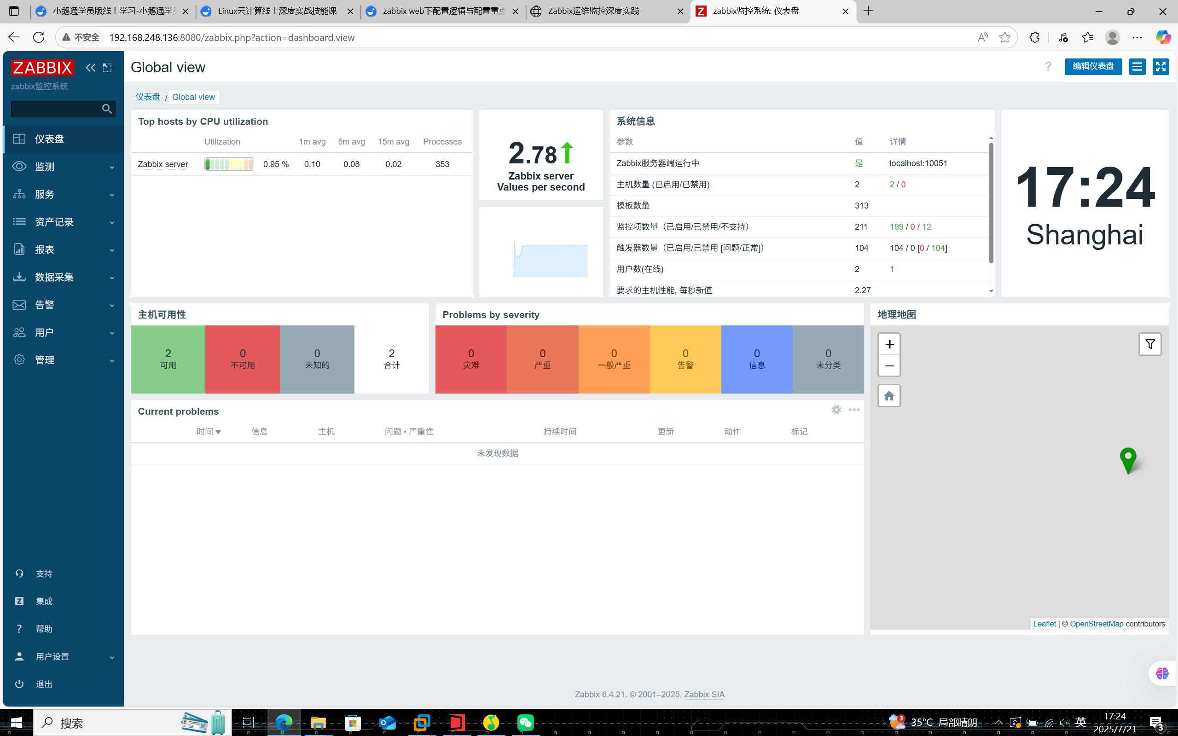Open Current problems widget three-dots menu
The height and width of the screenshot is (736, 1178).
854,410
